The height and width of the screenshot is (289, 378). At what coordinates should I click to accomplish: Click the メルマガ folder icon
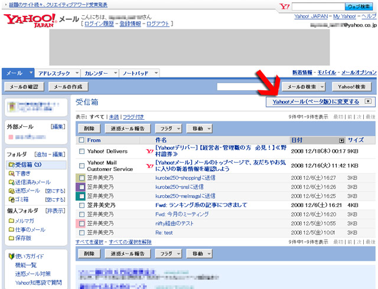(11, 221)
